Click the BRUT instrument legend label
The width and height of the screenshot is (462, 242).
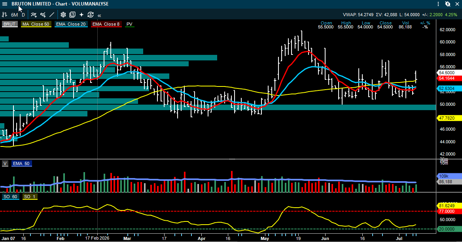click(10, 24)
